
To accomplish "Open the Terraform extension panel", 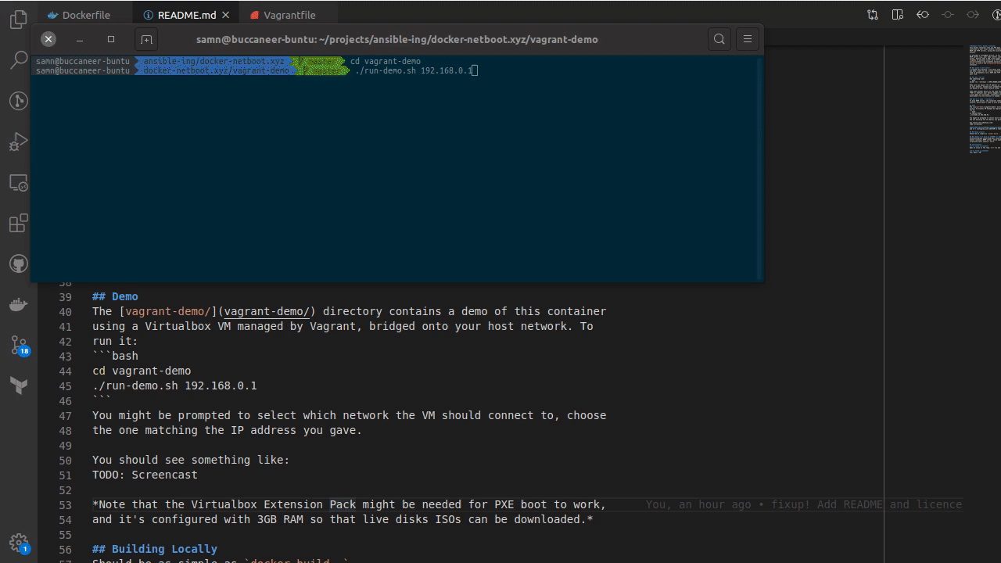I will click(18, 385).
